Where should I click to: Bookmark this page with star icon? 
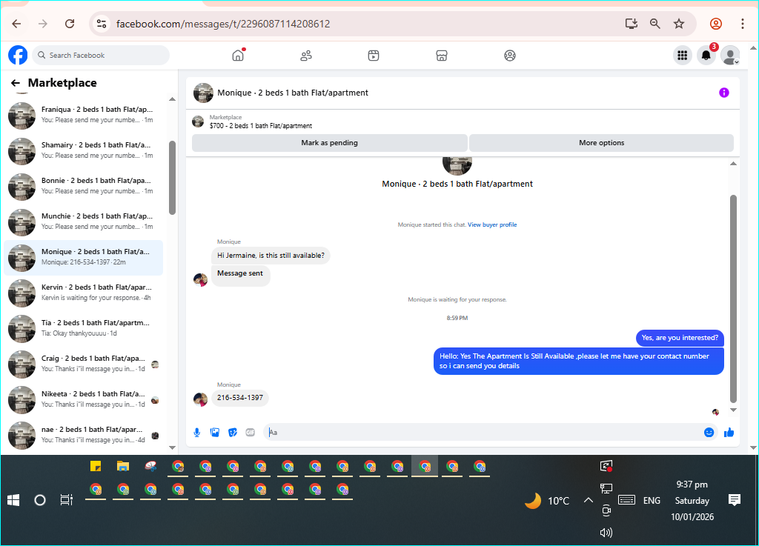[x=679, y=24]
